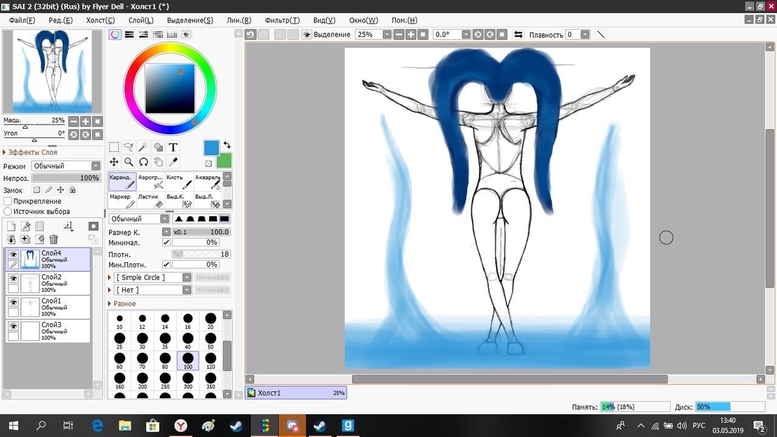Click the undo button in the toolbar
Image resolution: width=777 pixels, height=437 pixels.
(251, 35)
